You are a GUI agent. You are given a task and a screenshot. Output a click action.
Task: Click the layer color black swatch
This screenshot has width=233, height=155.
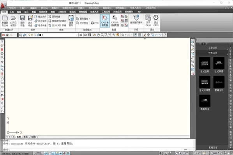(x=40, y=35)
